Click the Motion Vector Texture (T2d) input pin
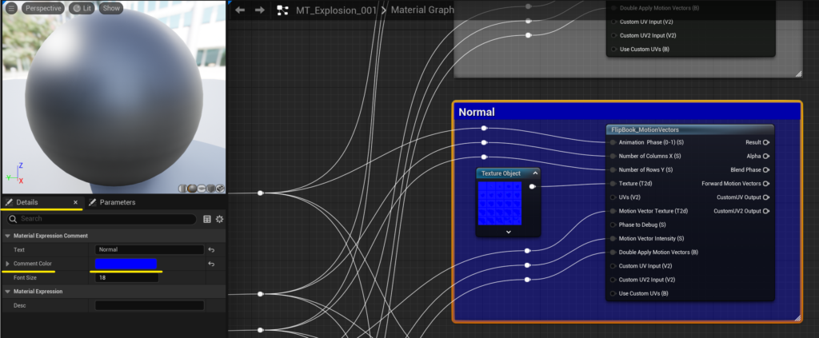819x338 pixels. [613, 211]
